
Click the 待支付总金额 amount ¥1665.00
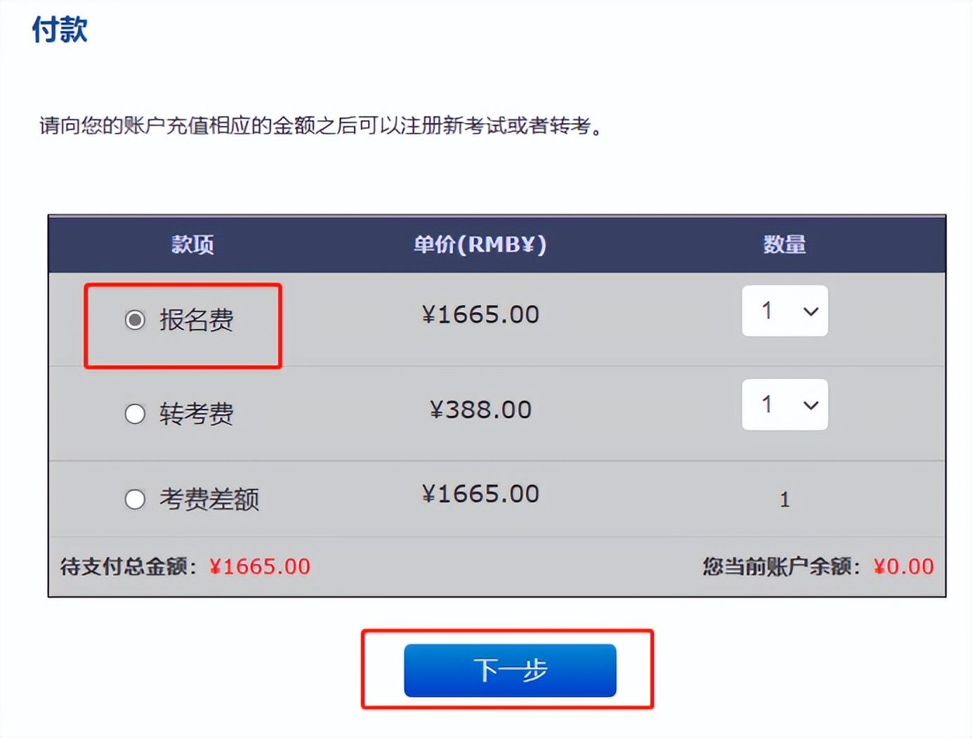(261, 566)
